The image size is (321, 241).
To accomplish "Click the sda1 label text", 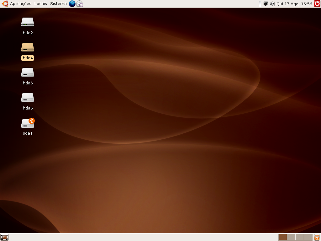I will tap(28, 133).
